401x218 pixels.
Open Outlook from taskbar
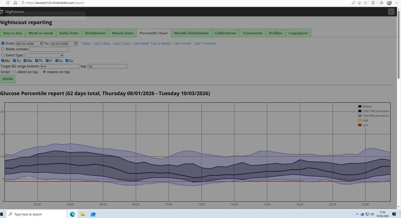point(93,214)
